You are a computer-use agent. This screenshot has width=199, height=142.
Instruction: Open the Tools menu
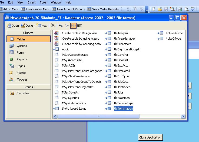pyautogui.click(x=43, y=2)
